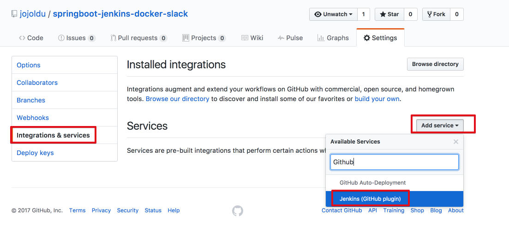
Task: Select the Settings tab
Action: (380, 38)
